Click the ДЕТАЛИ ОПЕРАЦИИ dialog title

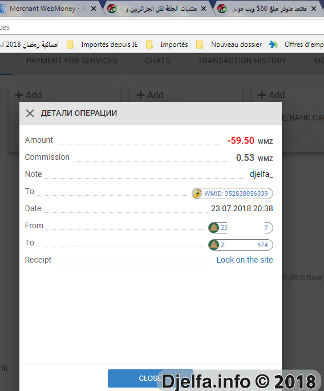tap(79, 113)
